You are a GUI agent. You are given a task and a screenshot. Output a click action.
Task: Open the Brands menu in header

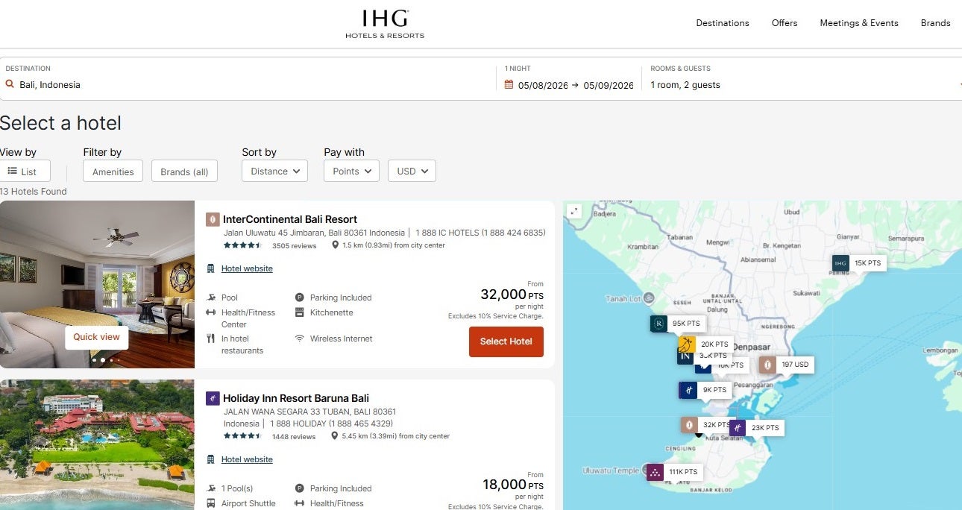(935, 23)
